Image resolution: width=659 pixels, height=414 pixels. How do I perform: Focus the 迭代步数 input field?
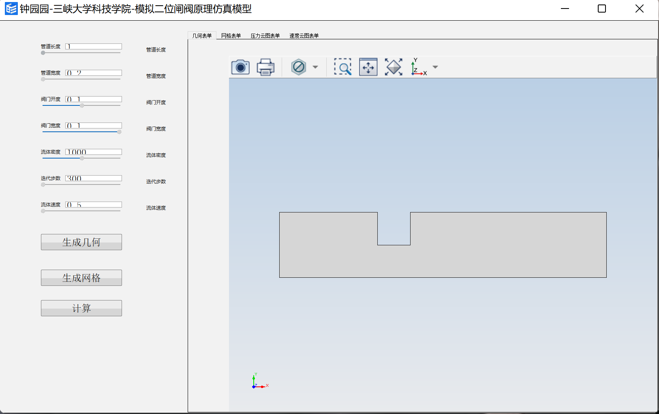click(94, 178)
